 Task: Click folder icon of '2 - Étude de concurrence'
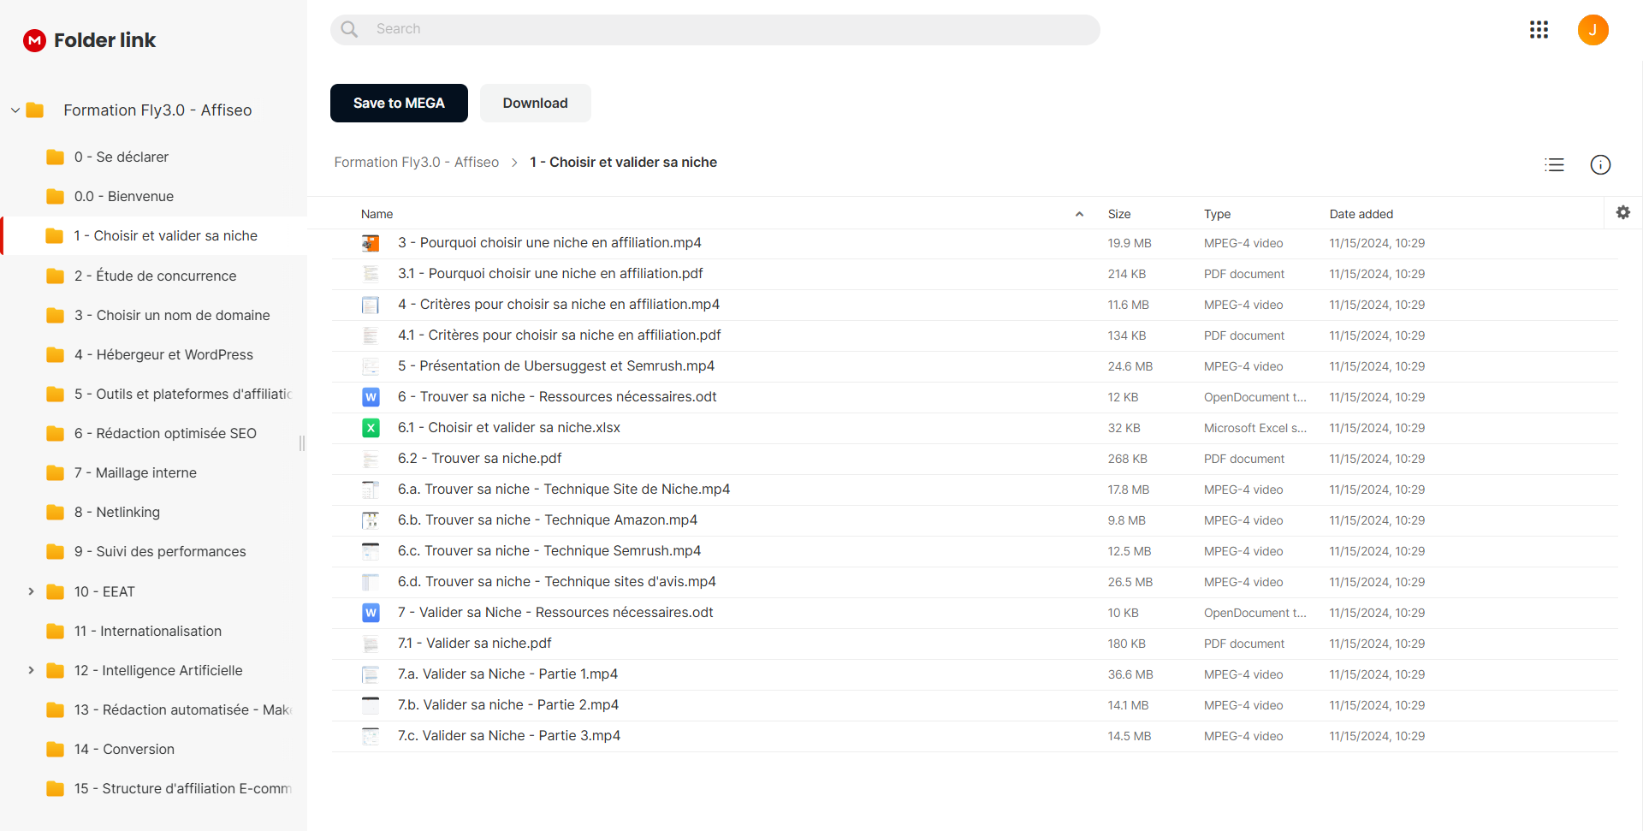tap(56, 276)
